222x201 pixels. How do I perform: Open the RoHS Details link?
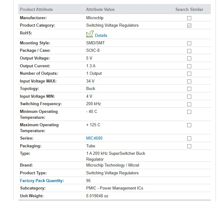coord(101,35)
